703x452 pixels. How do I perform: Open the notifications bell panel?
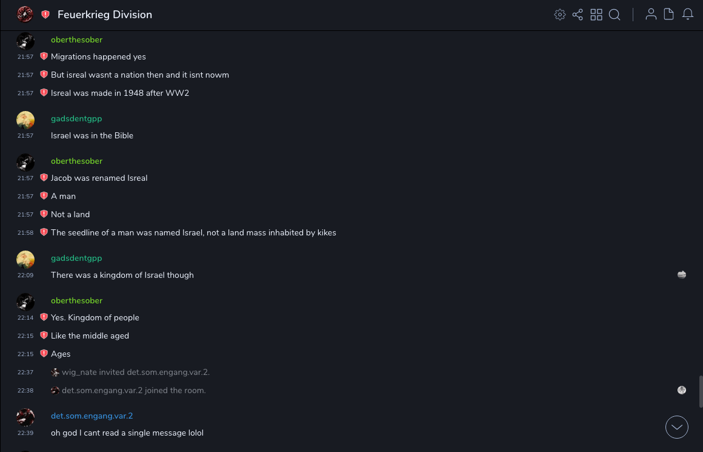tap(688, 15)
